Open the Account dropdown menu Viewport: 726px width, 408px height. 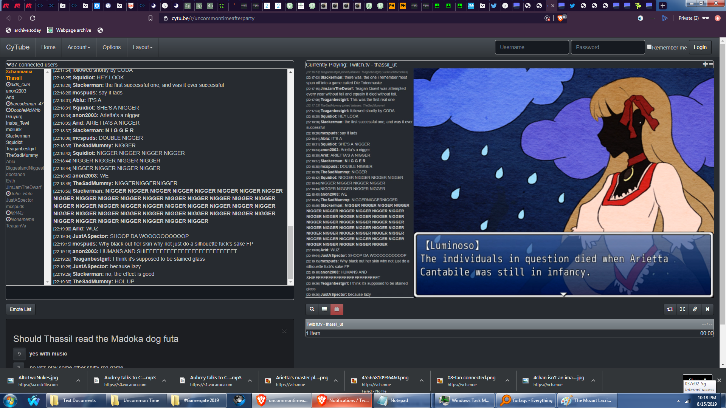(79, 47)
